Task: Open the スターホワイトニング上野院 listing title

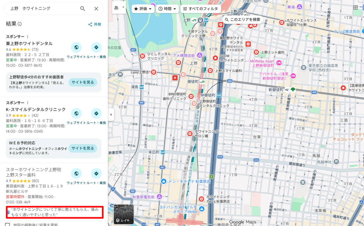Action: coord(33,172)
